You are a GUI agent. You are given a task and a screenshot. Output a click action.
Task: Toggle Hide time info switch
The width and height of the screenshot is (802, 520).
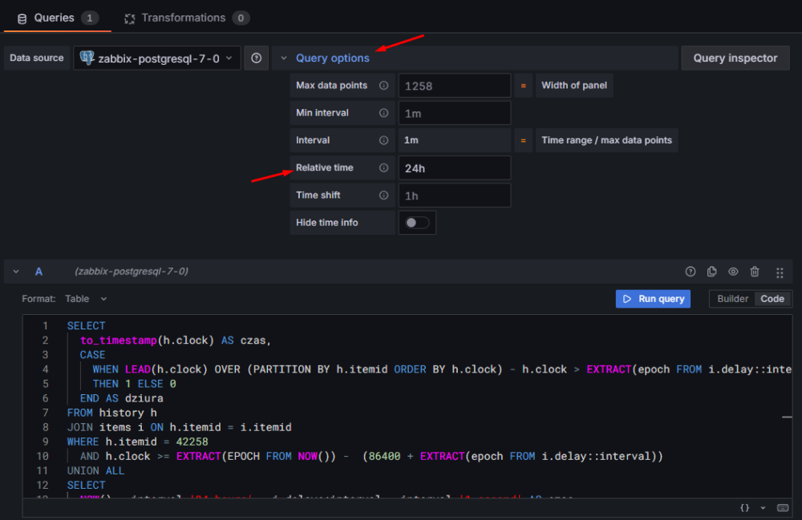tap(417, 223)
